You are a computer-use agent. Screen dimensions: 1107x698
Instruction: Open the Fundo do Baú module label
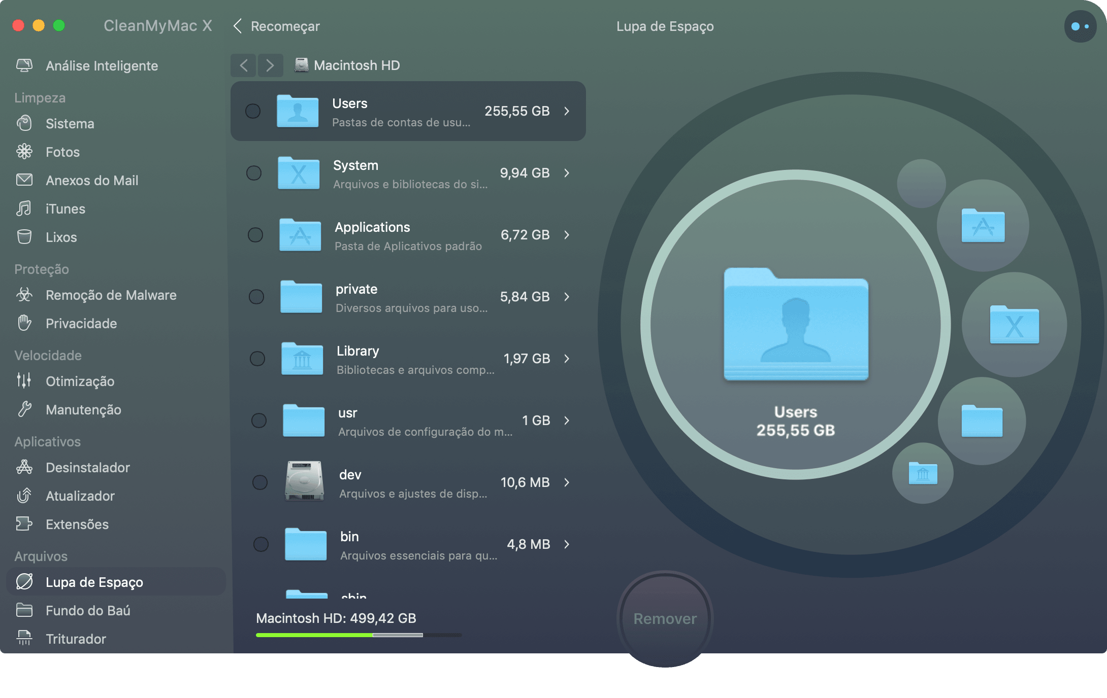(x=88, y=611)
